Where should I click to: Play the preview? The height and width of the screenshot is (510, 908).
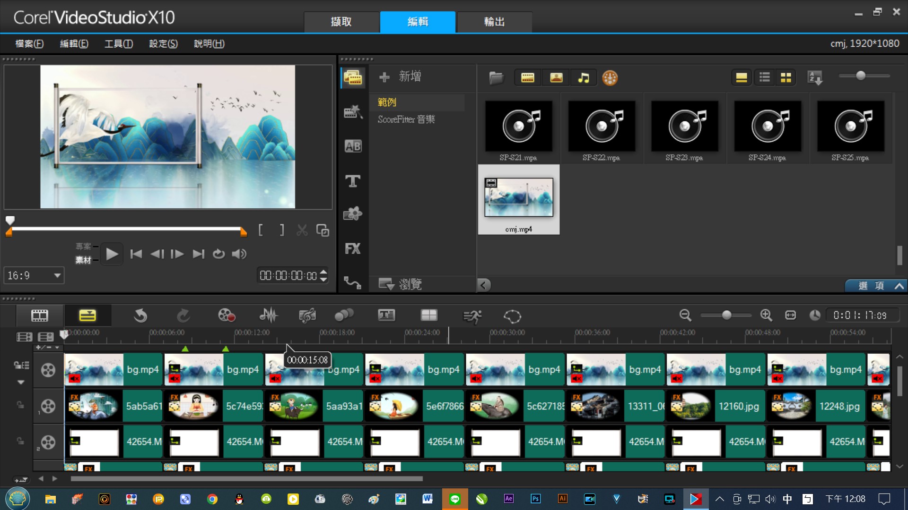coord(112,254)
